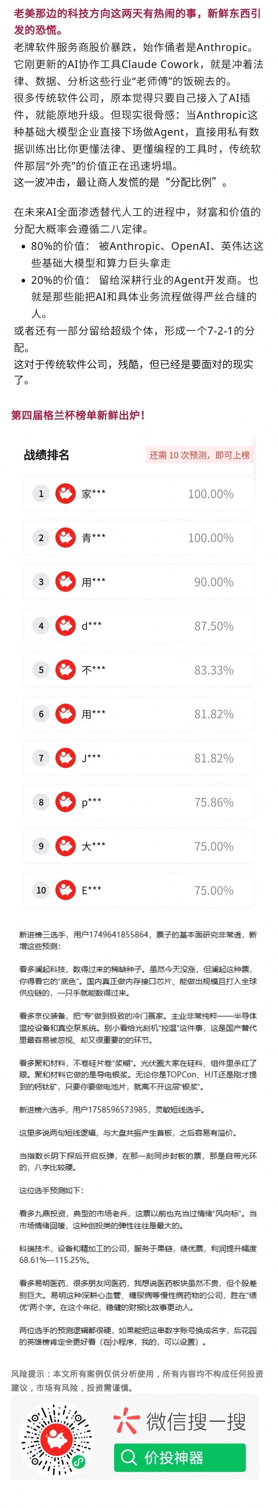
Task: Click the 战绩排名 title
Action: click(x=46, y=455)
